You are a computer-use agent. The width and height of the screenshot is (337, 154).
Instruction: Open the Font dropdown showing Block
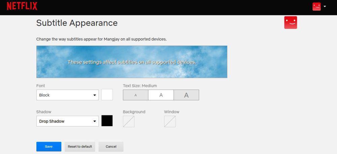coord(67,95)
